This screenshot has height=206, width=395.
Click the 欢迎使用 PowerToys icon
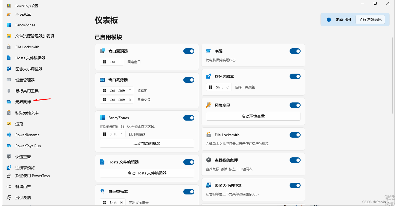9,176
